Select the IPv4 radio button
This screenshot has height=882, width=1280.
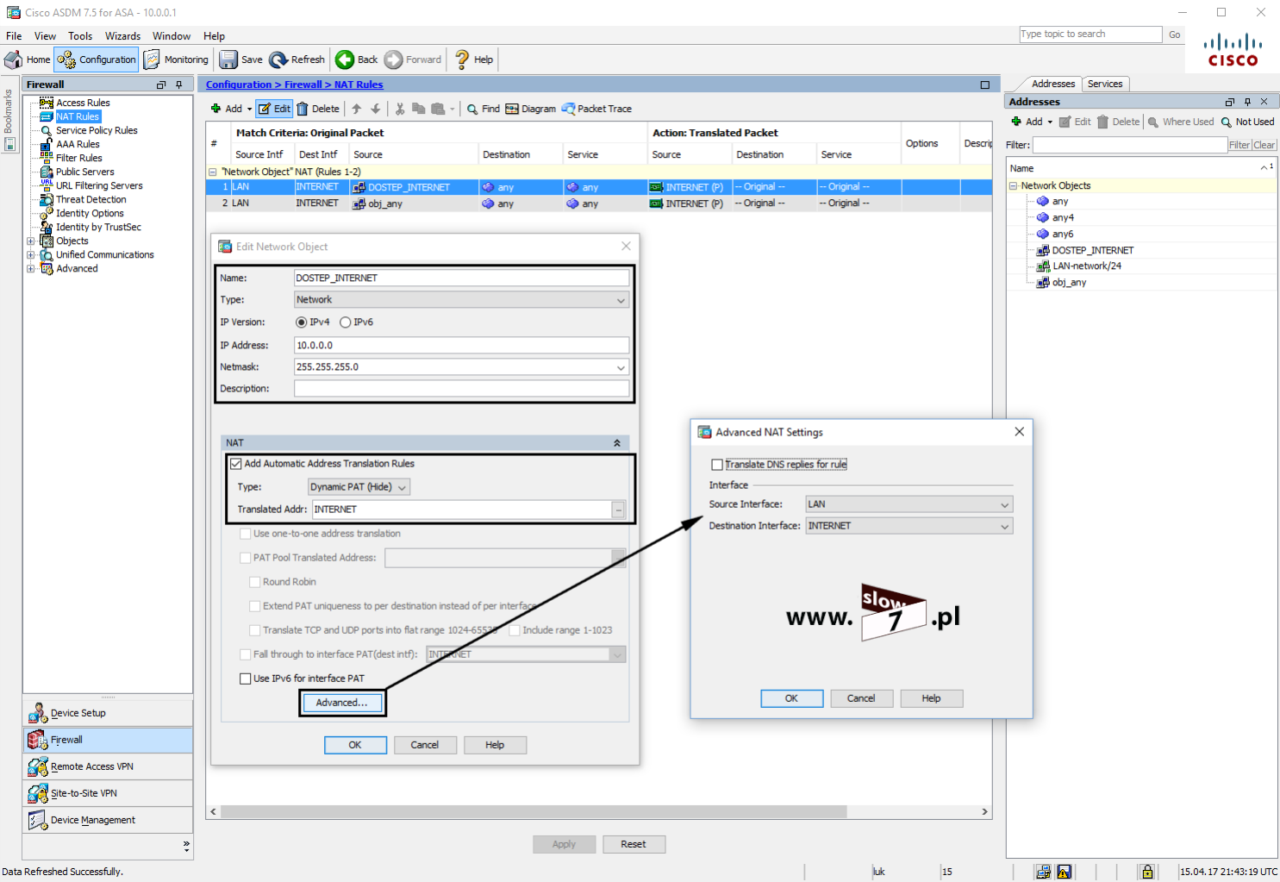301,322
